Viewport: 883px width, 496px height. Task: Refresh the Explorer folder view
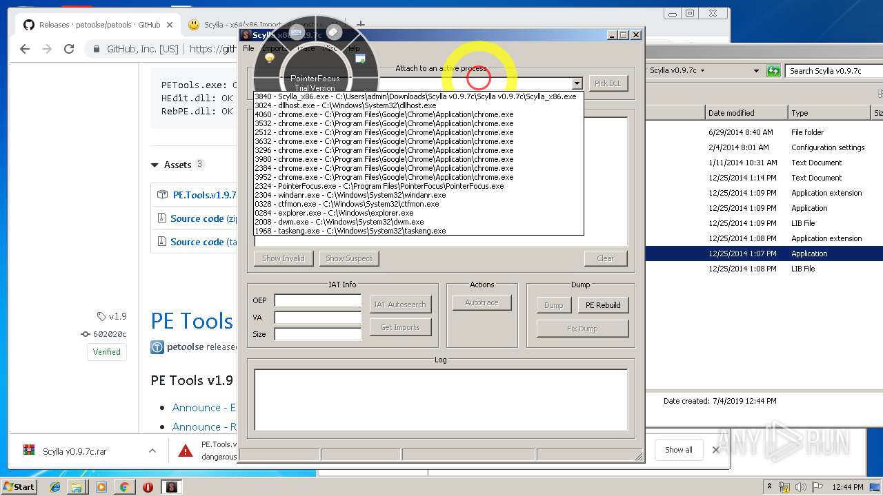click(773, 71)
